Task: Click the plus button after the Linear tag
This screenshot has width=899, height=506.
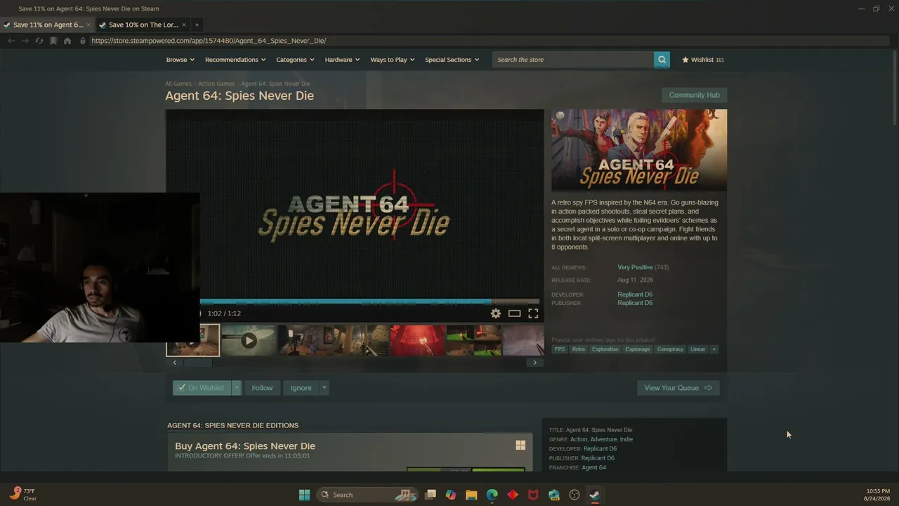Action: 714,349
